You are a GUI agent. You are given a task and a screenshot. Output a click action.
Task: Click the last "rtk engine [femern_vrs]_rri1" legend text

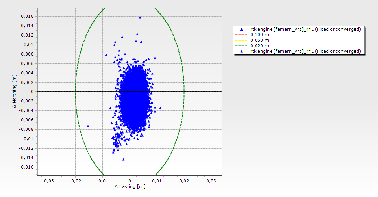306,51
